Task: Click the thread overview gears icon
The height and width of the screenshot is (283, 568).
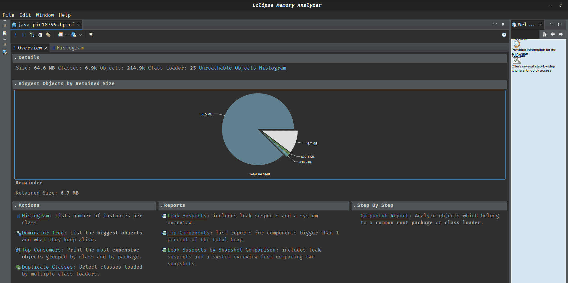Action: [x=48, y=35]
